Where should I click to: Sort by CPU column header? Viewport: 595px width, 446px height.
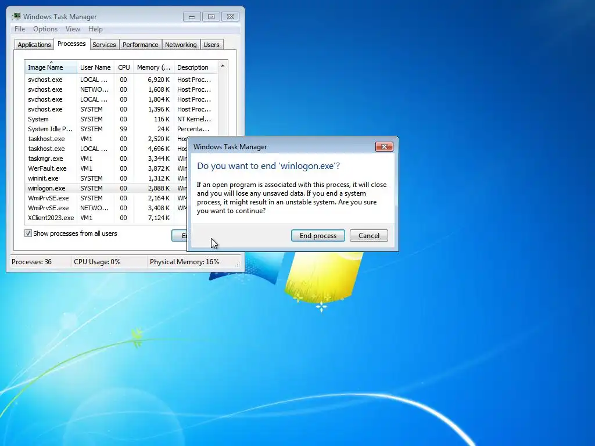[x=124, y=67]
